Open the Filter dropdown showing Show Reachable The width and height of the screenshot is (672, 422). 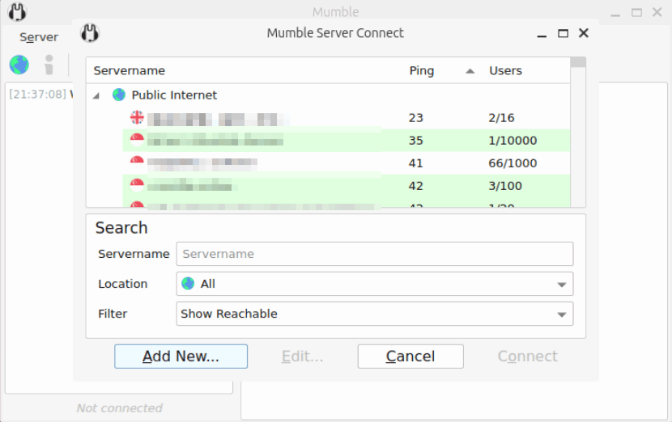coord(375,314)
